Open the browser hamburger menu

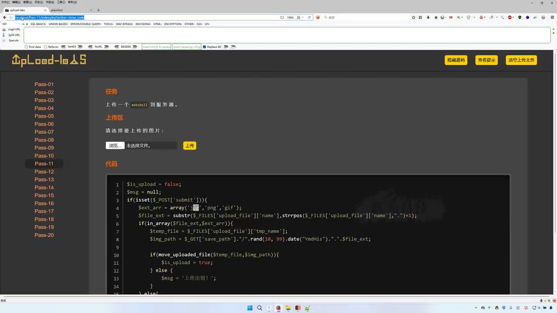(x=553, y=17)
